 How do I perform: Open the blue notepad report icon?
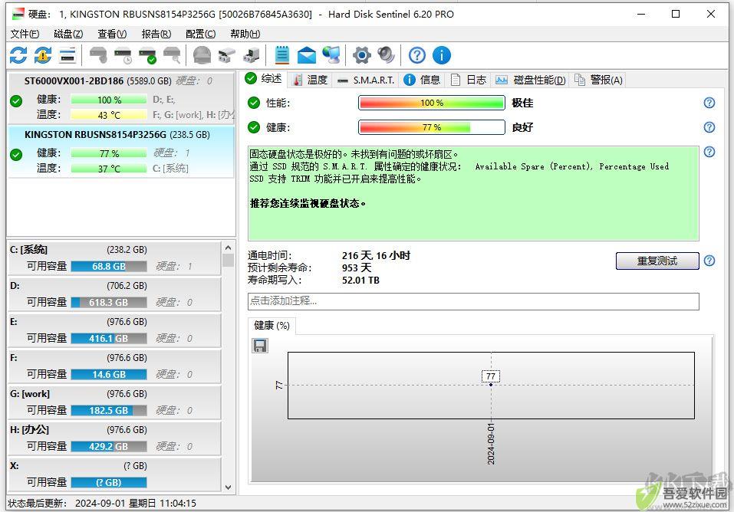click(x=281, y=55)
